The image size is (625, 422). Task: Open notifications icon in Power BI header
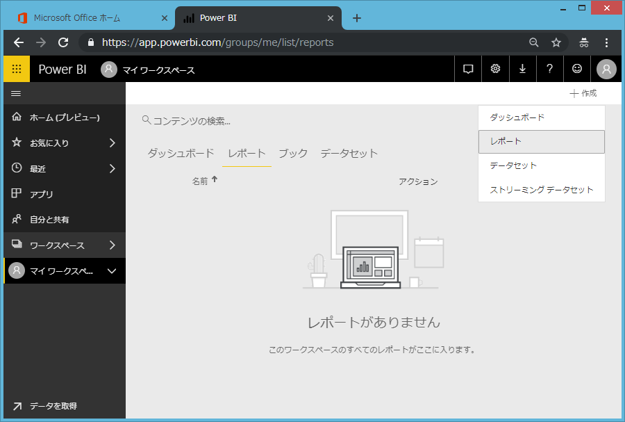coord(468,69)
